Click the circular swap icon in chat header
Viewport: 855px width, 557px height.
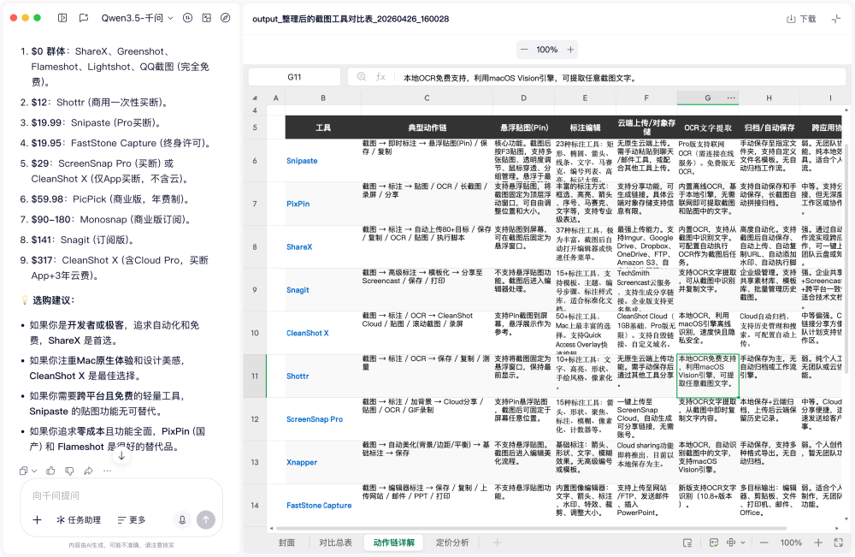click(x=187, y=18)
